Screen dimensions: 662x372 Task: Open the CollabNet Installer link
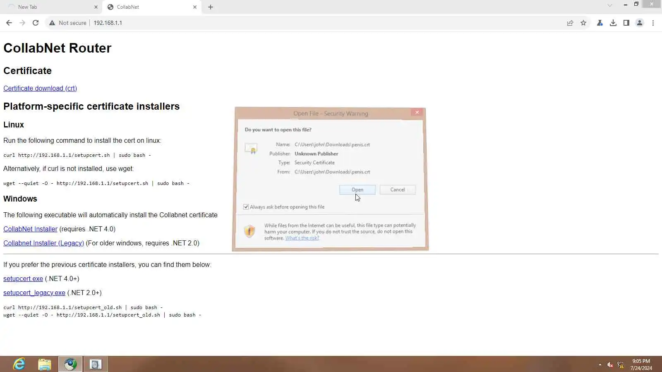tap(30, 229)
